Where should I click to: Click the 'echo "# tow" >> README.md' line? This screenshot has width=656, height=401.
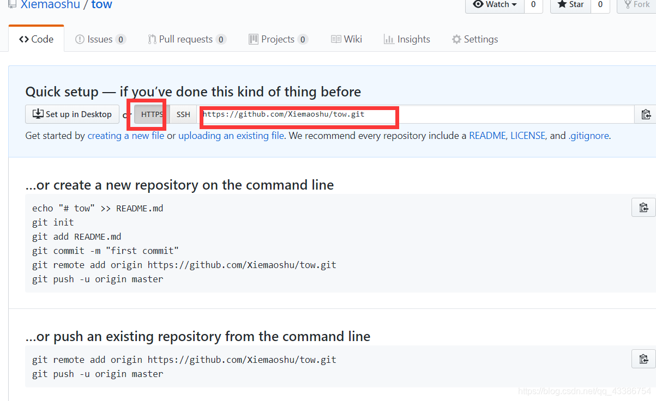(x=98, y=208)
